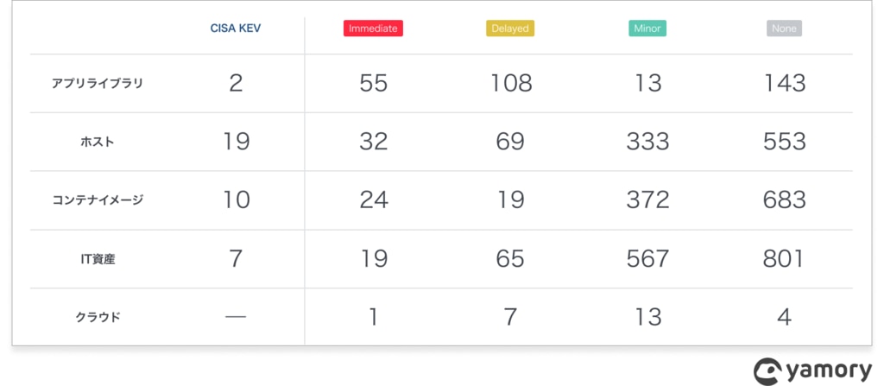Screen dimensions: 884x386
Task: Select the コンテナイメージ row label
Action: click(98, 200)
